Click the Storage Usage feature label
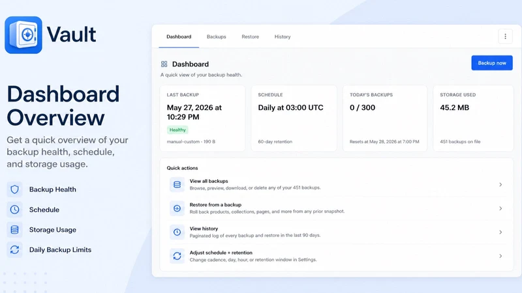 tap(53, 230)
